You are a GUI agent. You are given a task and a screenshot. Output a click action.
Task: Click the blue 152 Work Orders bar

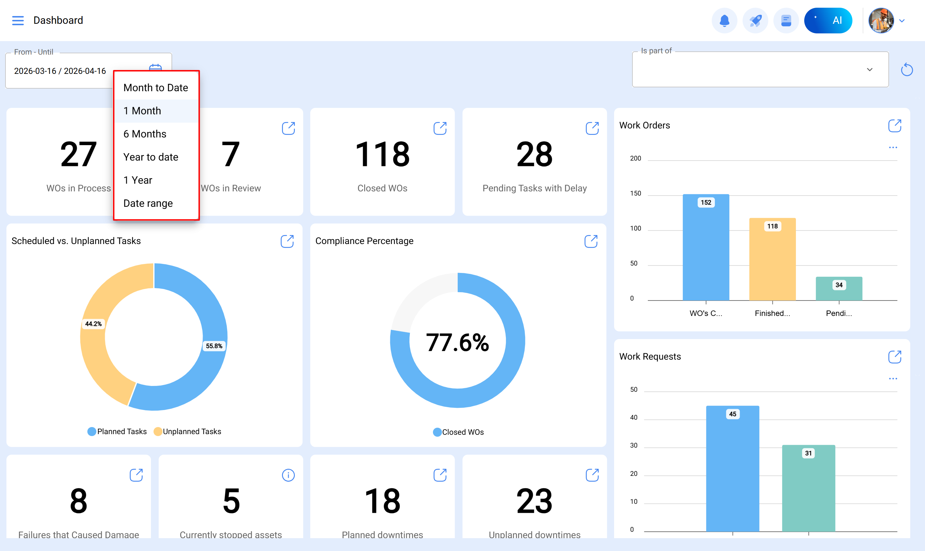coord(706,252)
